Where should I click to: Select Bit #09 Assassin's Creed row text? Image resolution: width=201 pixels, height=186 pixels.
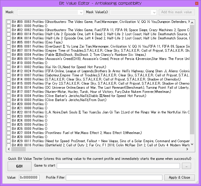pos(101,59)
